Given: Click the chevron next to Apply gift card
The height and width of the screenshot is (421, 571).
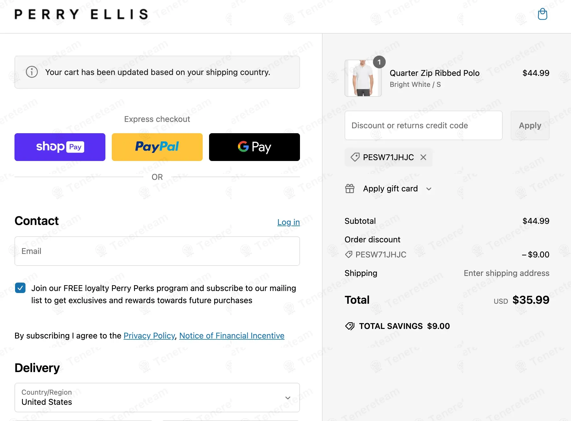Looking at the screenshot, I should [x=429, y=189].
